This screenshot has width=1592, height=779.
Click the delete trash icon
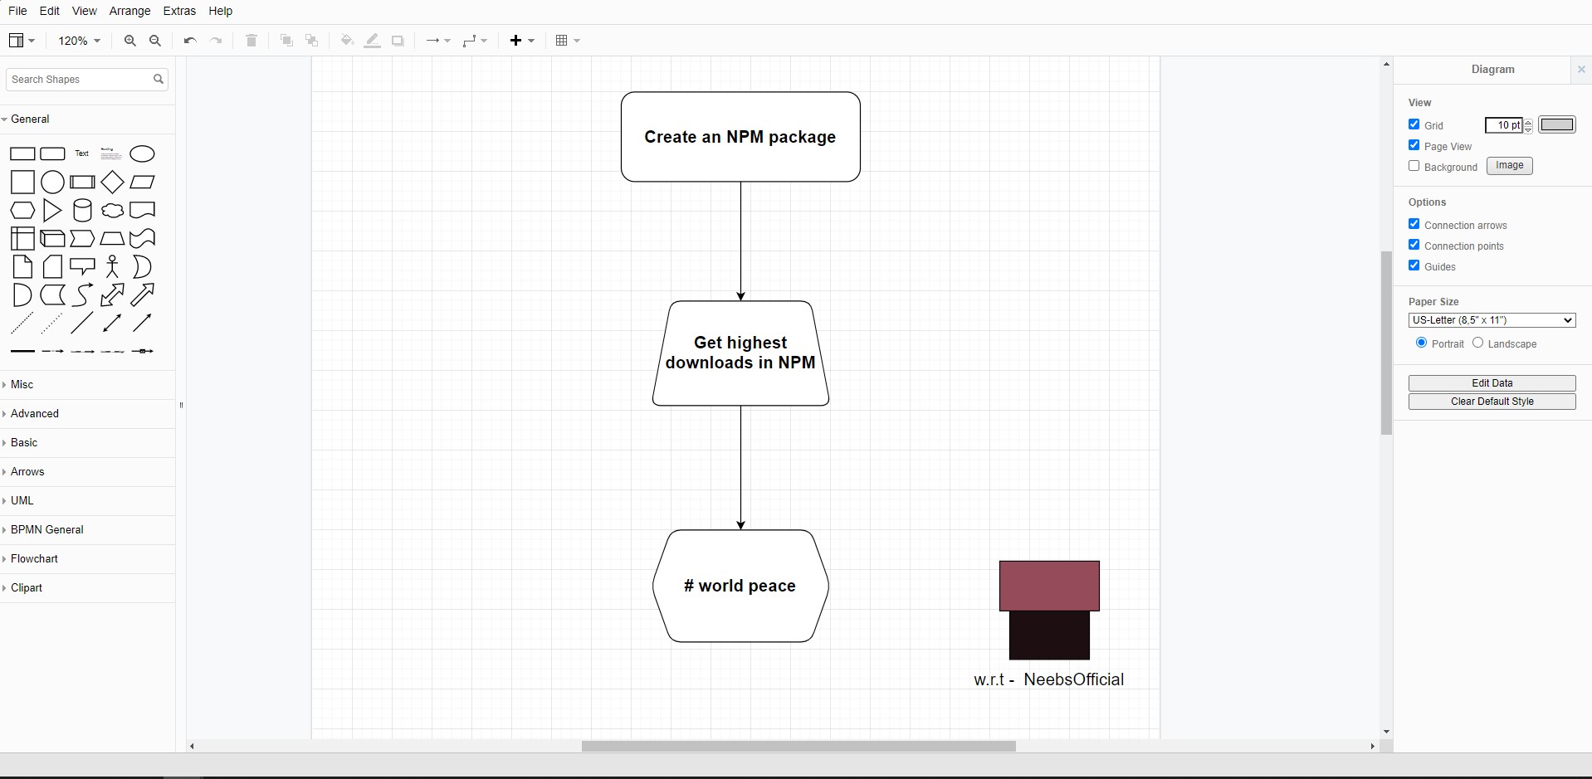(x=251, y=41)
